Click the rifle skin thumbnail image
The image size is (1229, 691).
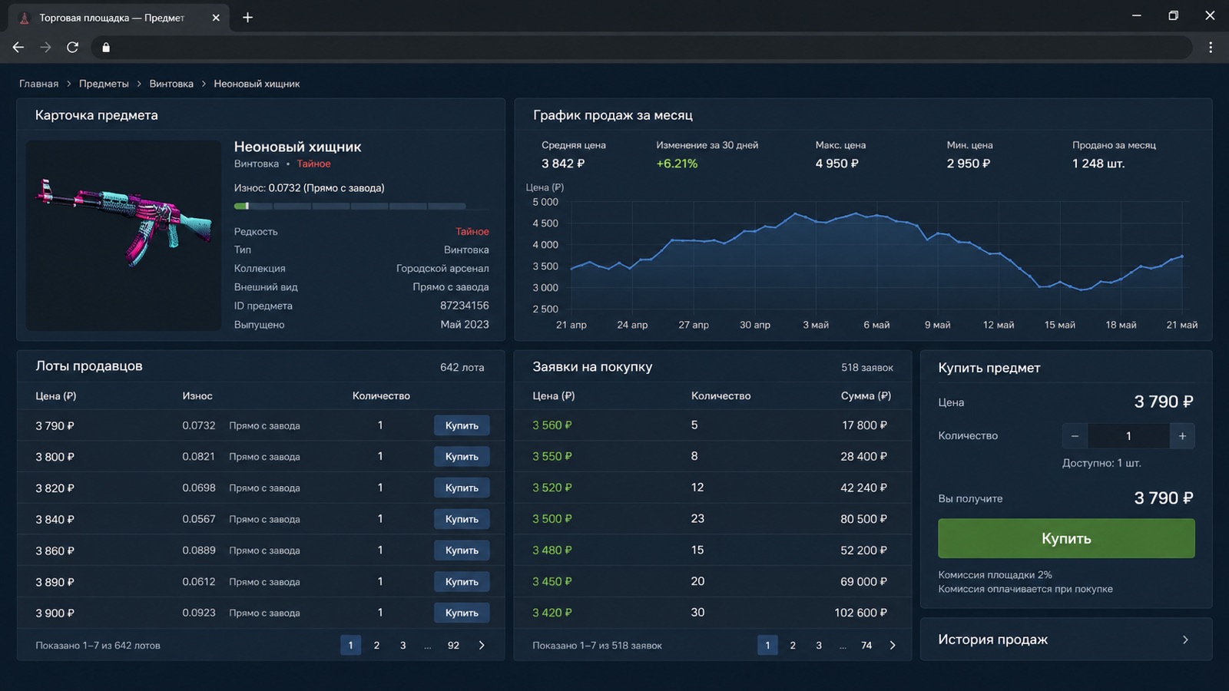tap(124, 235)
